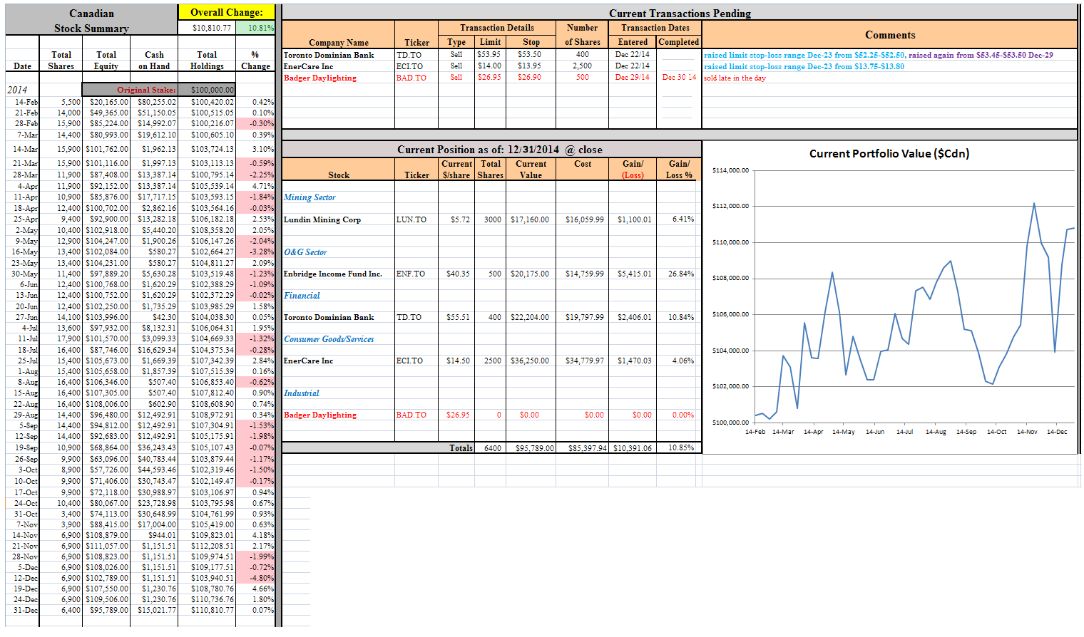This screenshot has height=637, width=1084.
Task: Select the $13.95 stop price cell
Action: coord(529,66)
